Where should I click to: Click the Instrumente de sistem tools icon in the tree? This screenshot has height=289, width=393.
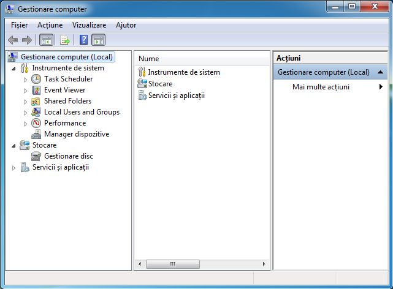point(24,68)
